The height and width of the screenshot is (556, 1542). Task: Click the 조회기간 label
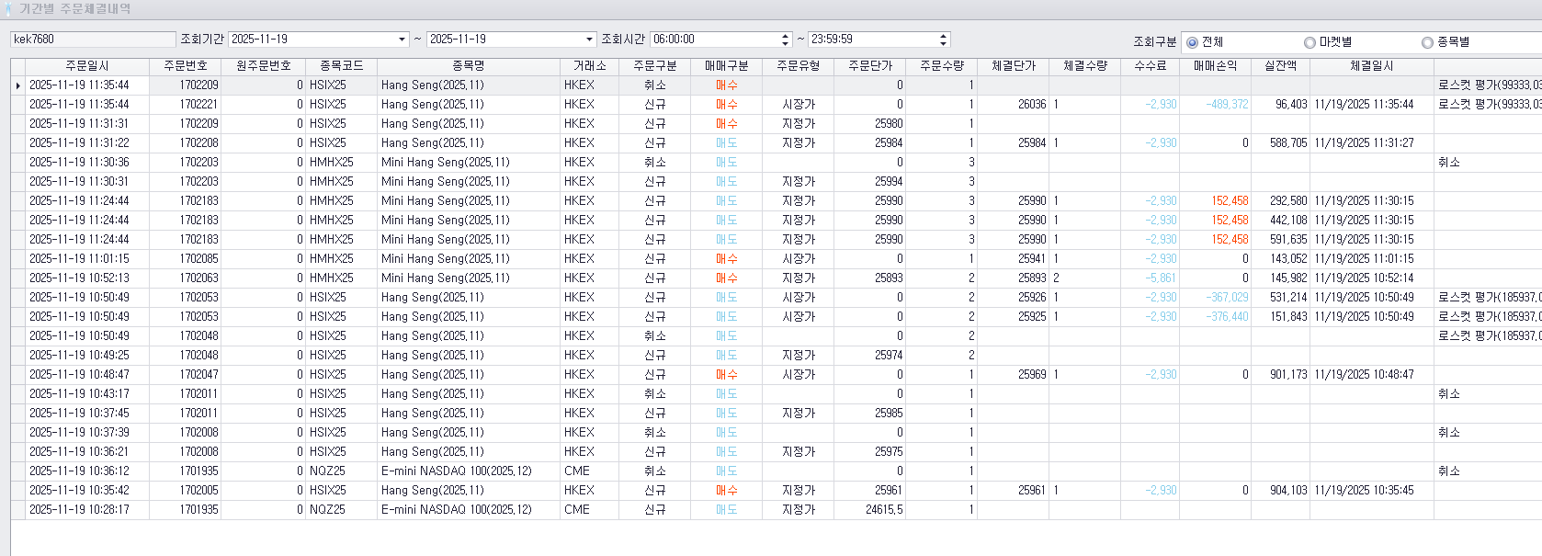click(x=202, y=40)
